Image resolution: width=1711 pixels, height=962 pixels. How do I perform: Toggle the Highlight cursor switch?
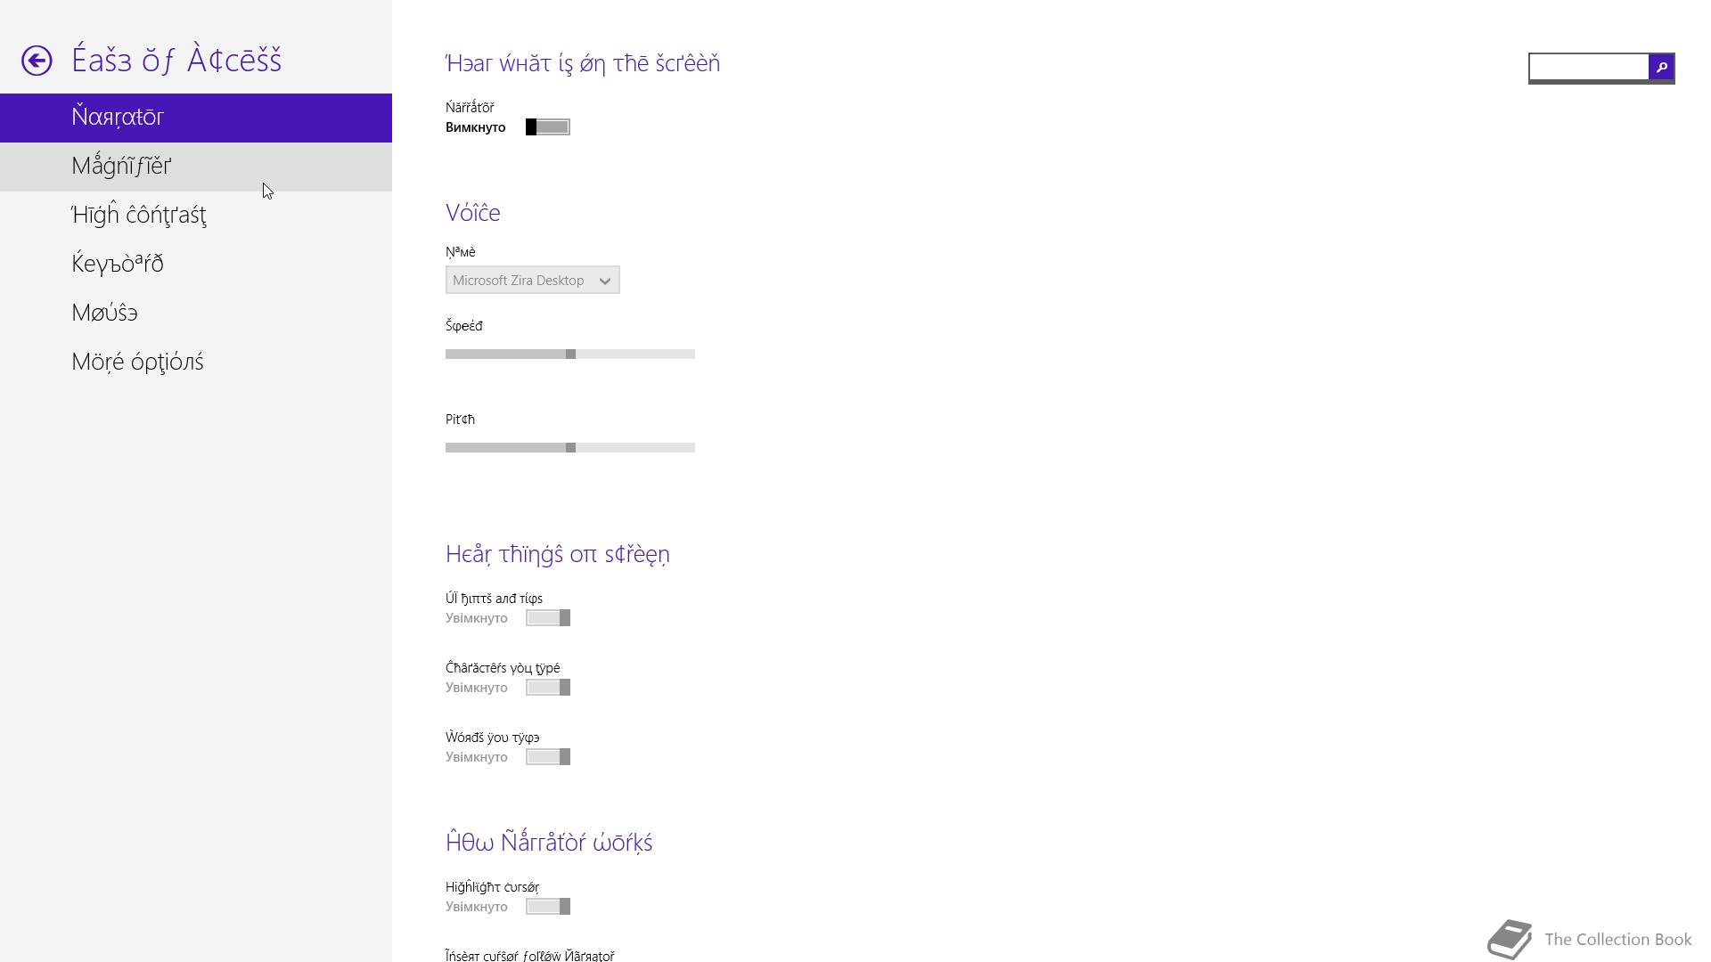tap(548, 907)
